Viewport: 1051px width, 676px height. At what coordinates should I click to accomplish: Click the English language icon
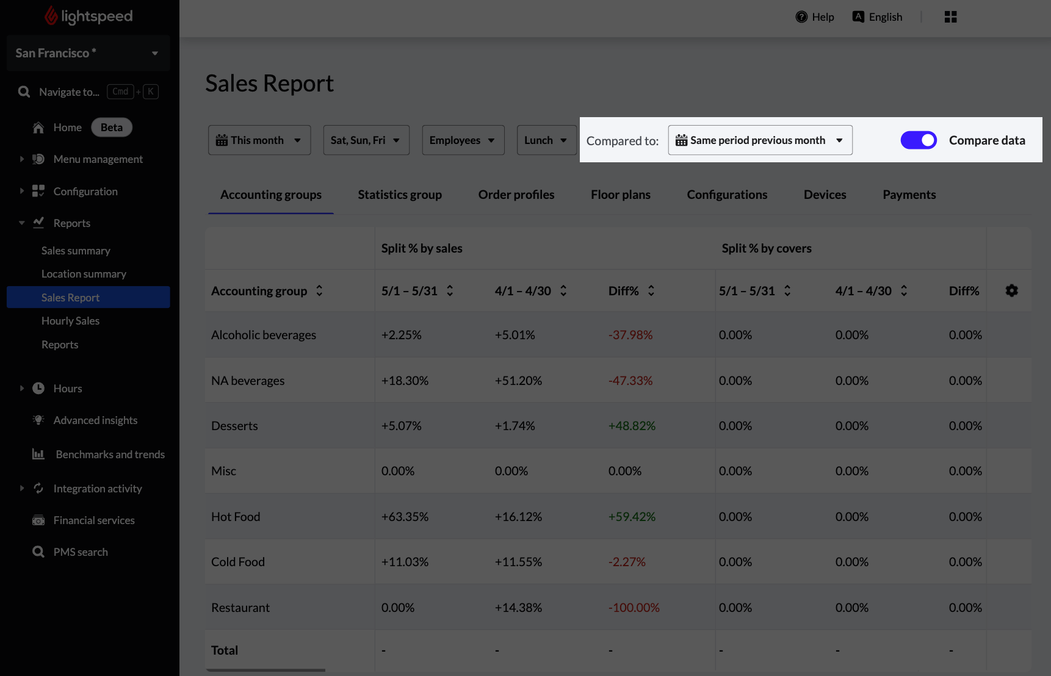(858, 17)
